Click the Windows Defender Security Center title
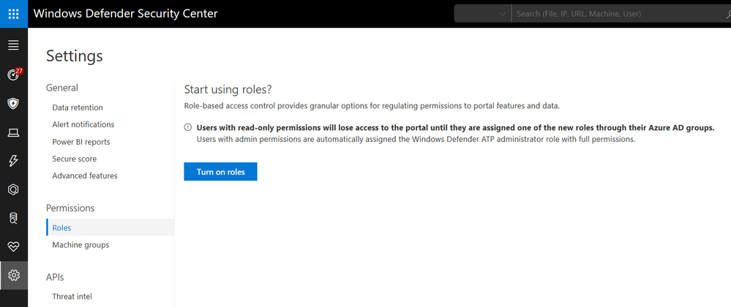The height and width of the screenshot is (307, 731). (x=125, y=13)
